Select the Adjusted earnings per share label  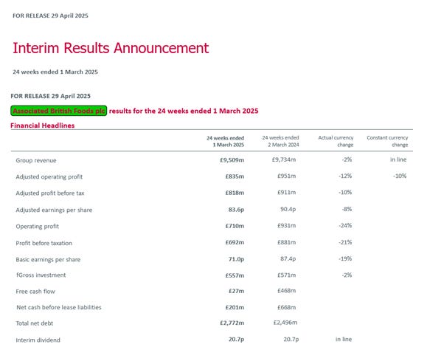click(x=54, y=210)
